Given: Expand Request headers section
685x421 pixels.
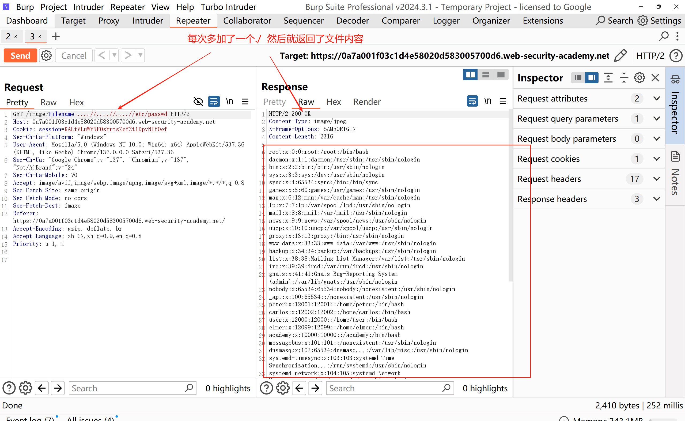Looking at the screenshot, I should (x=656, y=179).
